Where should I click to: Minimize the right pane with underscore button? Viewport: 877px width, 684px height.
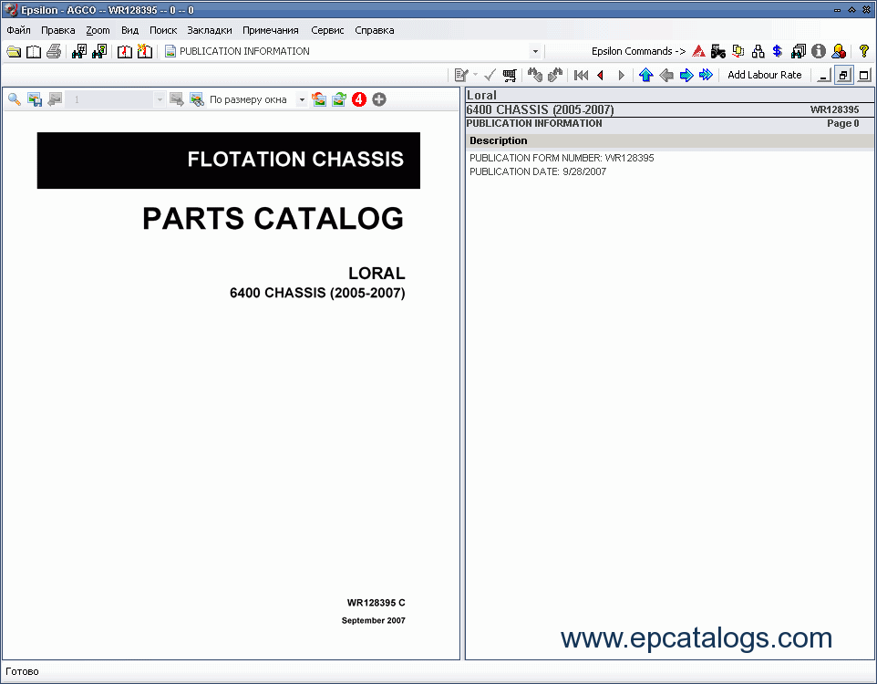click(824, 75)
